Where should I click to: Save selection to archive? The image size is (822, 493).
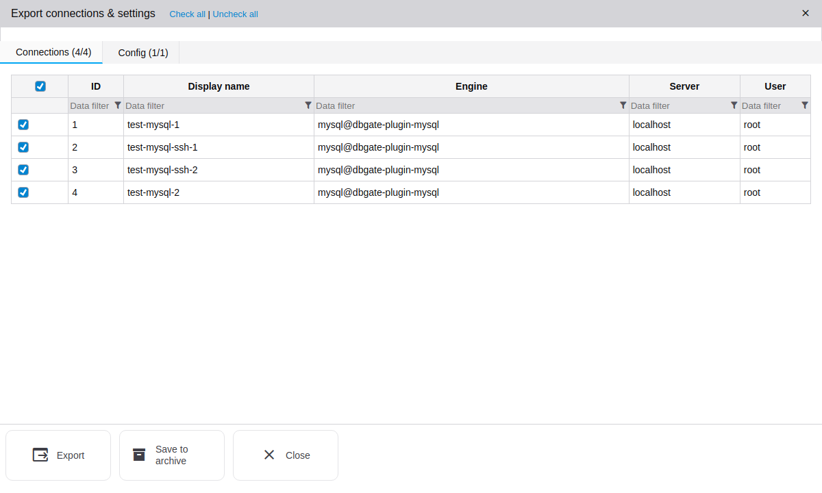coord(172,455)
